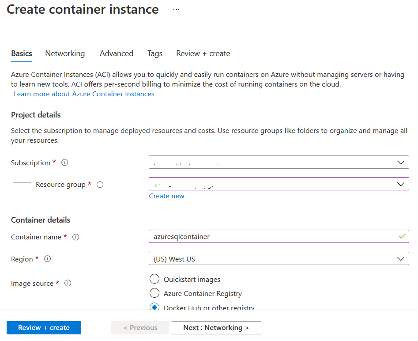Click info icon next to Container name
The image size is (418, 341).
coord(75,237)
